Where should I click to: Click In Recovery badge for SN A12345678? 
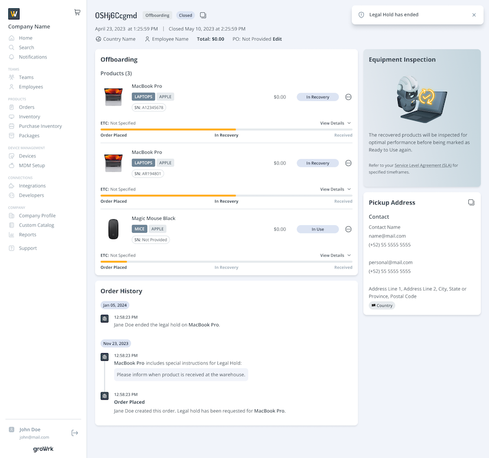pos(318,97)
